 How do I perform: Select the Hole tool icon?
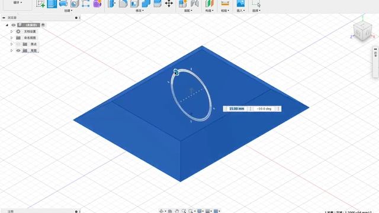tap(75, 4)
